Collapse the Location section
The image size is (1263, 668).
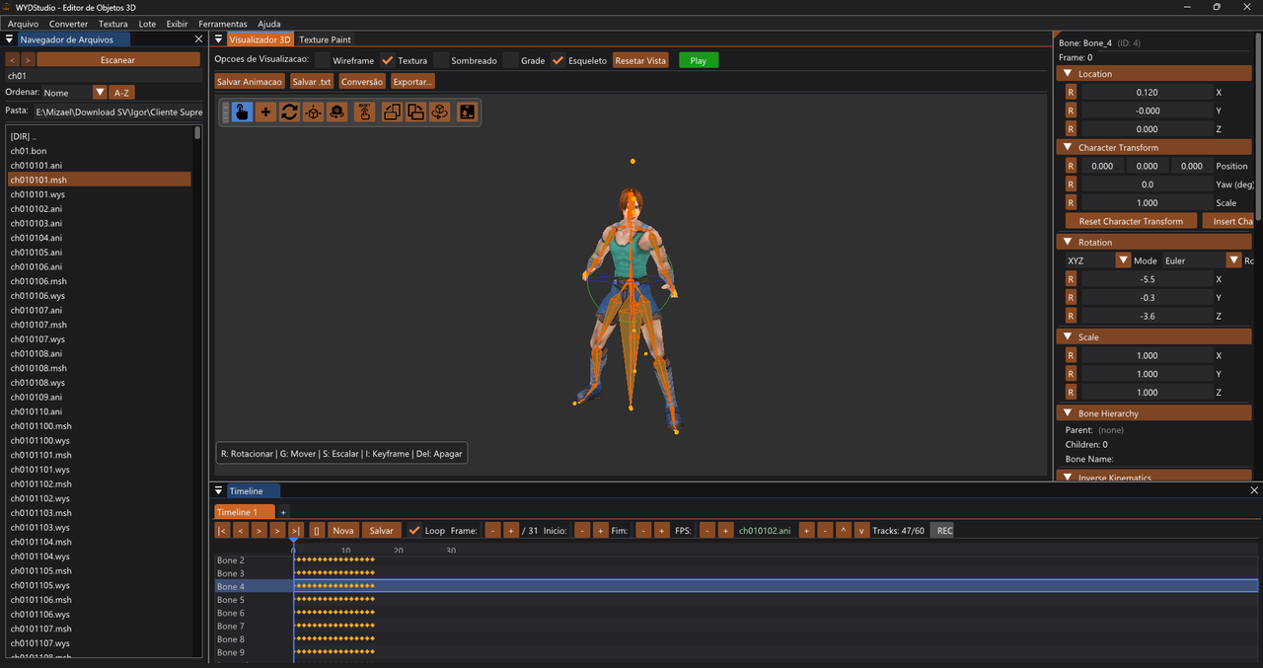(x=1068, y=74)
